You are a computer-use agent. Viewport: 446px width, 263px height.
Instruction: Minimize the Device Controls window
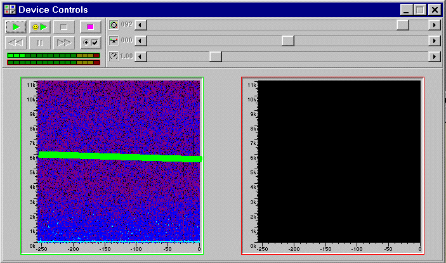tap(406, 10)
